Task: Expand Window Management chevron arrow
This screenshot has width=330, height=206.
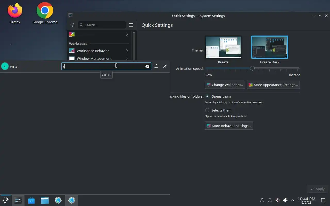Action: click(x=127, y=58)
